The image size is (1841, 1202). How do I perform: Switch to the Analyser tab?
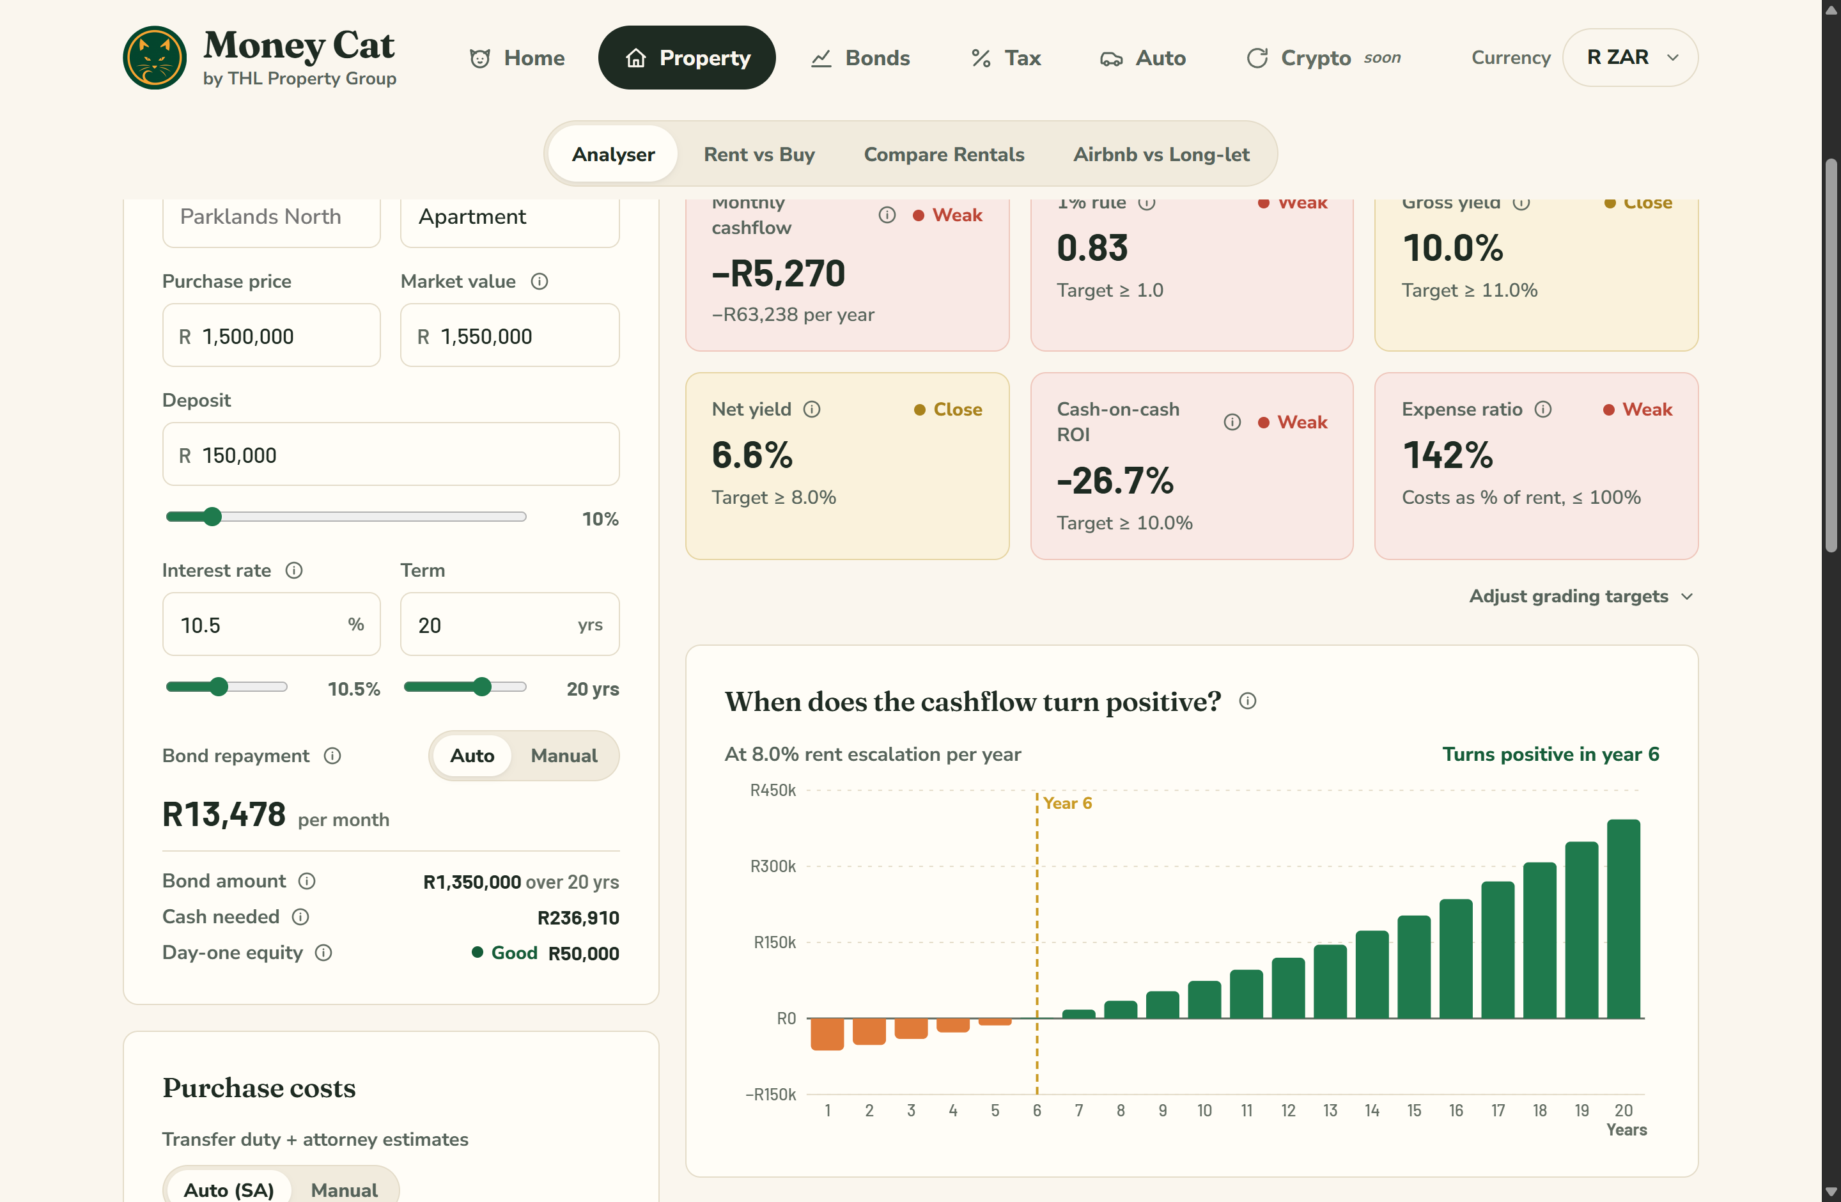point(612,154)
